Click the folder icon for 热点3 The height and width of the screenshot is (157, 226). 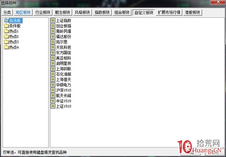[6, 42]
